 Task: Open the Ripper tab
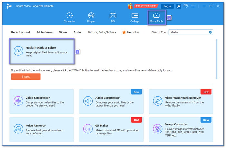coord(91,17)
